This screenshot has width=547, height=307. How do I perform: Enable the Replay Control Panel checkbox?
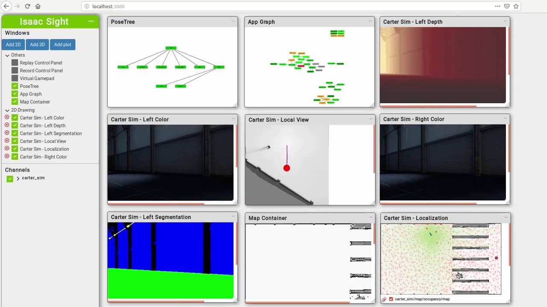click(15, 63)
